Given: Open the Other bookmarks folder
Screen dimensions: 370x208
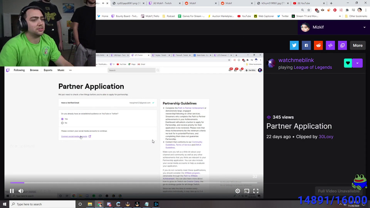Looking at the screenshot, I should coord(356,16).
